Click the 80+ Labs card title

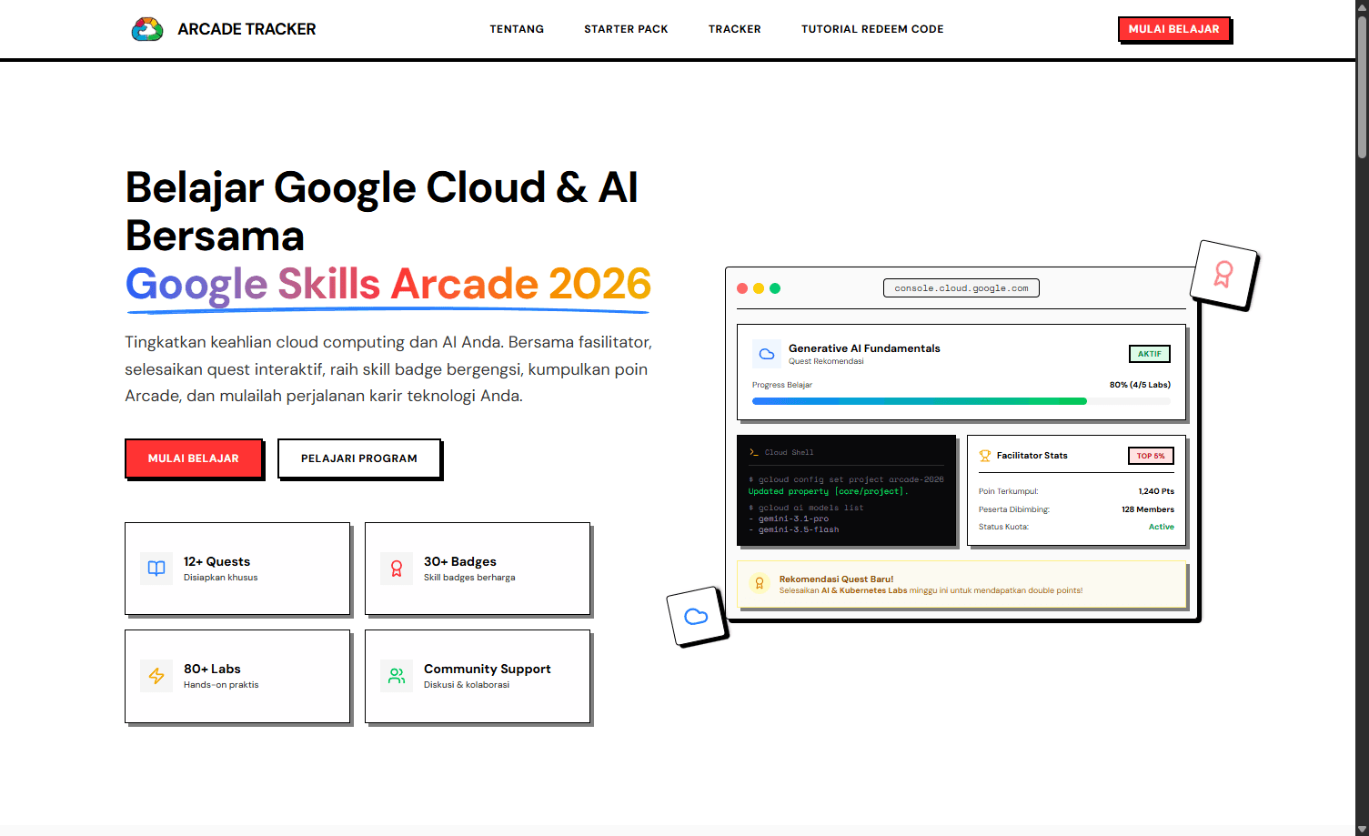tap(212, 669)
